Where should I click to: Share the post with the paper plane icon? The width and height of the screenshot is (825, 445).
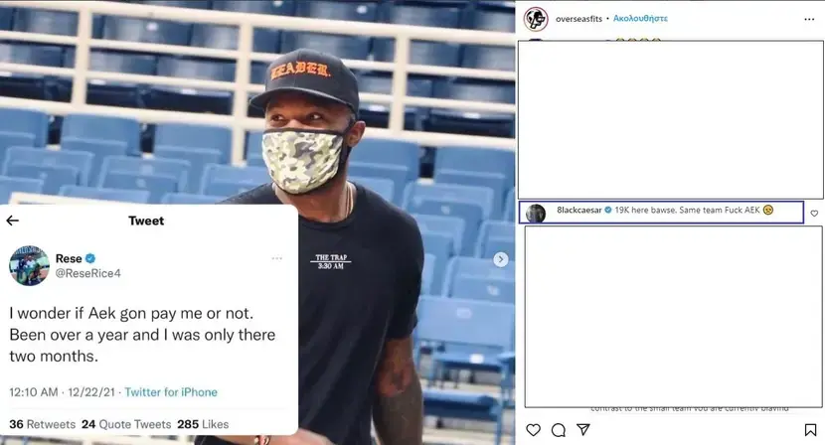coord(583,430)
